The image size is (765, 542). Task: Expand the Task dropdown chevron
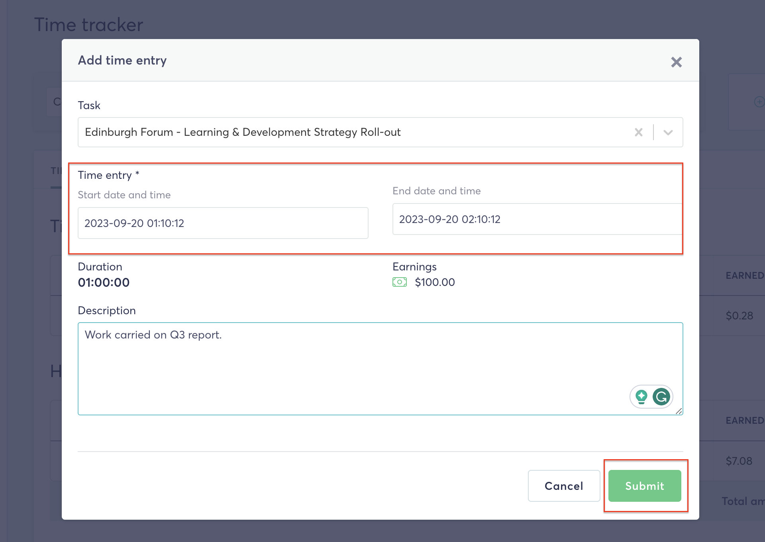[x=668, y=132]
